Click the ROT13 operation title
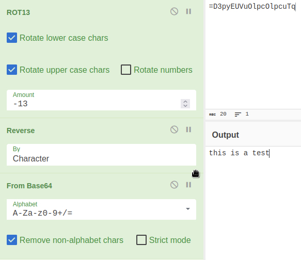 tap(18, 12)
